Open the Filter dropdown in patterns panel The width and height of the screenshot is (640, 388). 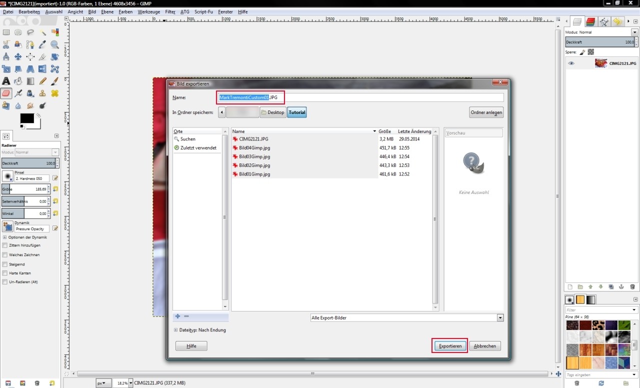coord(634,310)
